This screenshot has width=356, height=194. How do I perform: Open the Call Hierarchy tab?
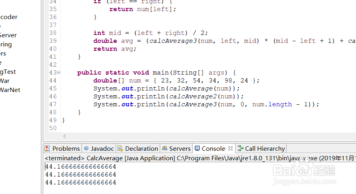261,148
